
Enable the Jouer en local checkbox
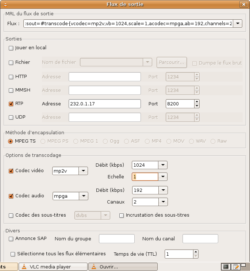(x=11, y=48)
